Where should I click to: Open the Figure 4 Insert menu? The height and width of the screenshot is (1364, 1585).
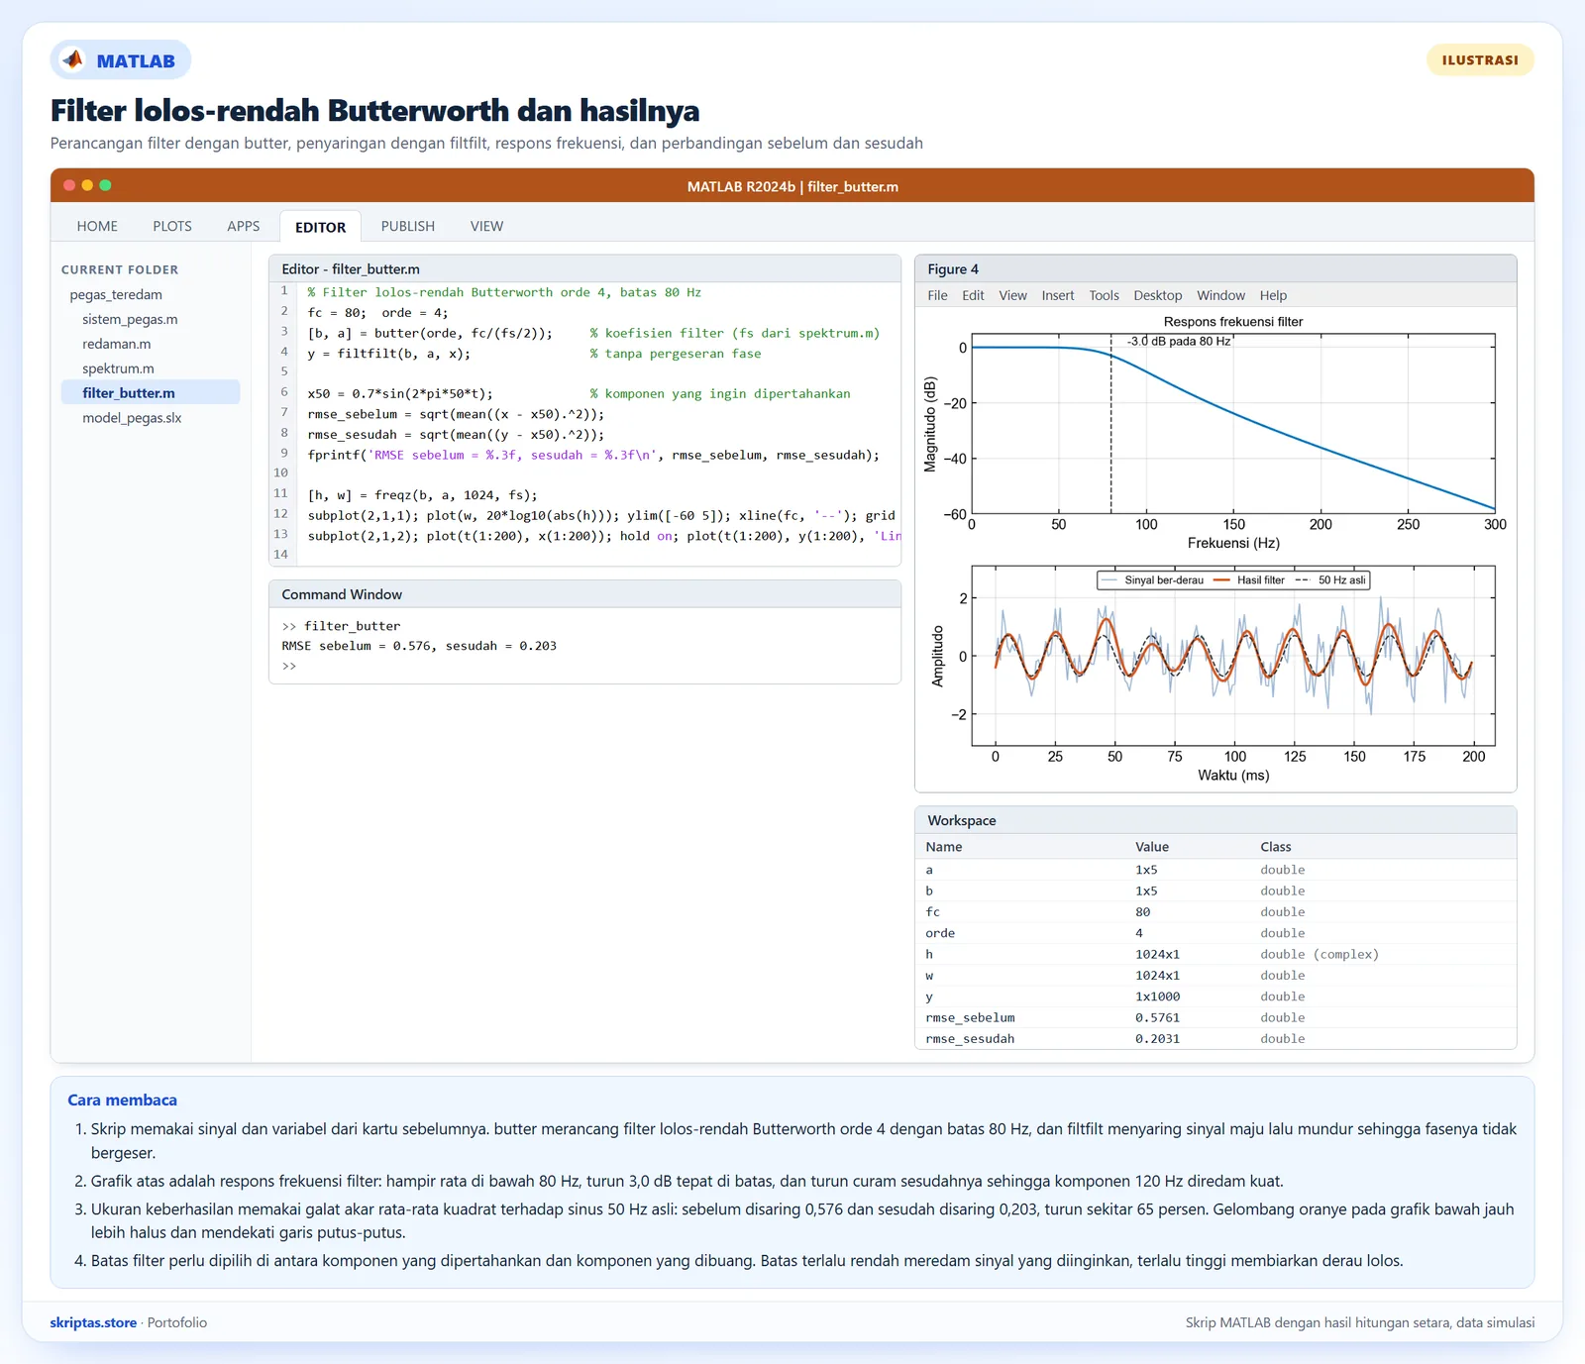pyautogui.click(x=1058, y=295)
